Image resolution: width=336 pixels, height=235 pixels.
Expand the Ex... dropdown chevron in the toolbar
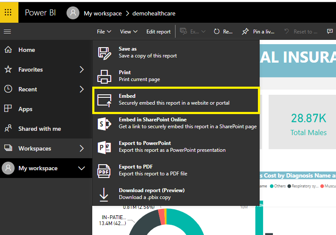[x=203, y=31]
